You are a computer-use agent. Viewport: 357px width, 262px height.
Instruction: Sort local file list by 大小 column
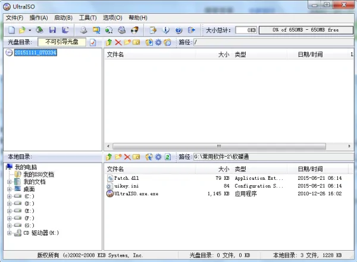point(213,169)
